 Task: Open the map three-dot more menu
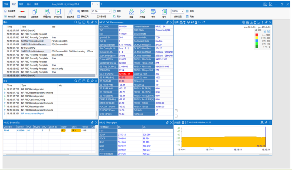pos(262,22)
